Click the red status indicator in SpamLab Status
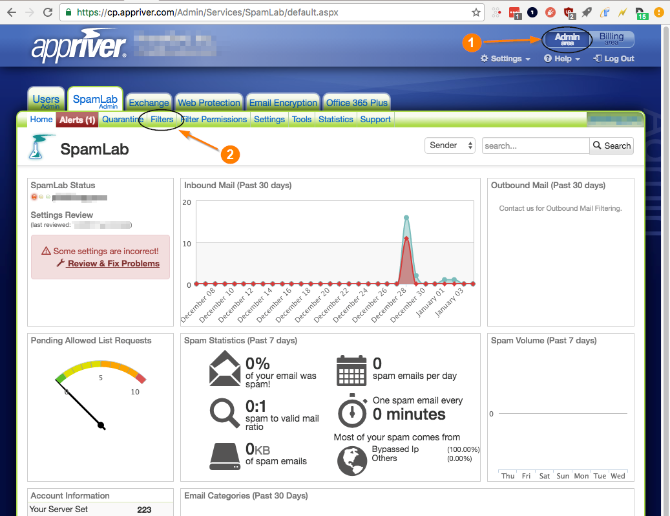The height and width of the screenshot is (516, 670). click(x=34, y=197)
